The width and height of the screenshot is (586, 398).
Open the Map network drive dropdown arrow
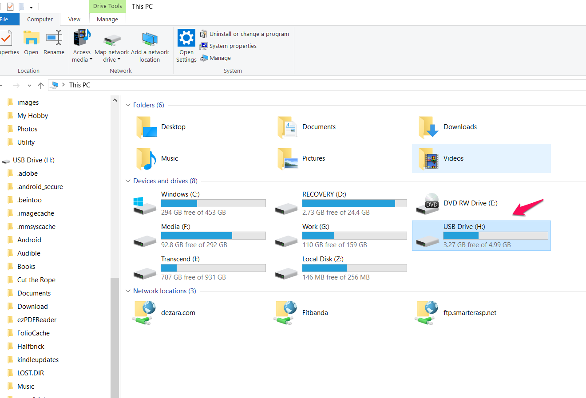pyautogui.click(x=119, y=59)
